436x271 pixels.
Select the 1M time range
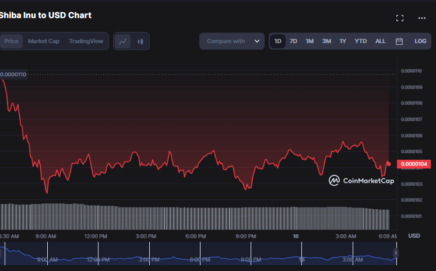(x=310, y=41)
